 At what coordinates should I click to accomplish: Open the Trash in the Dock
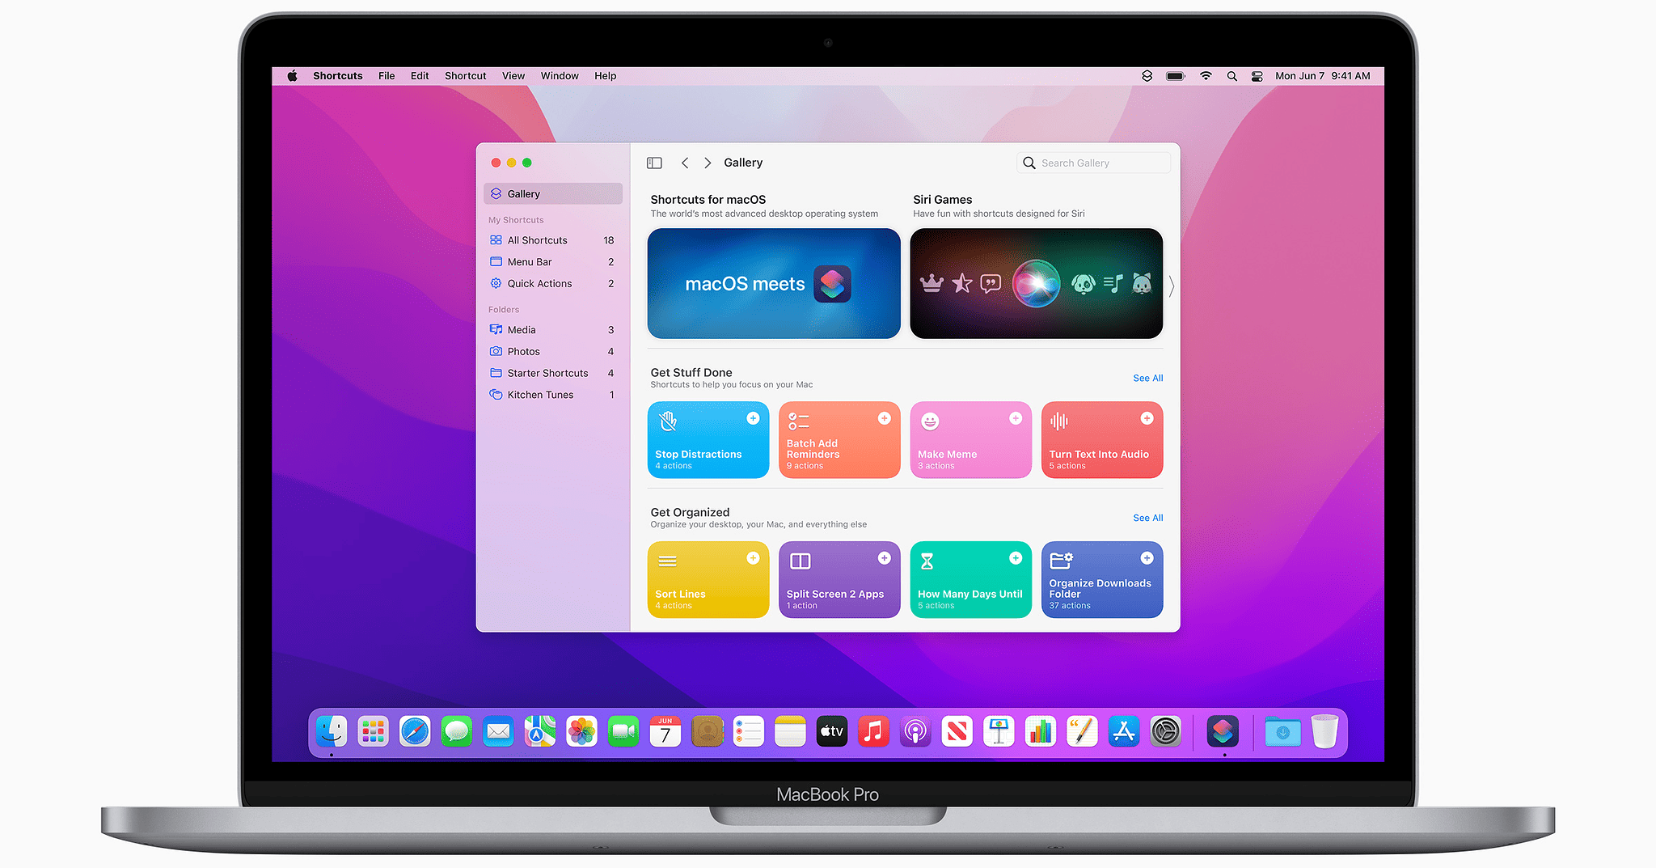(1324, 731)
